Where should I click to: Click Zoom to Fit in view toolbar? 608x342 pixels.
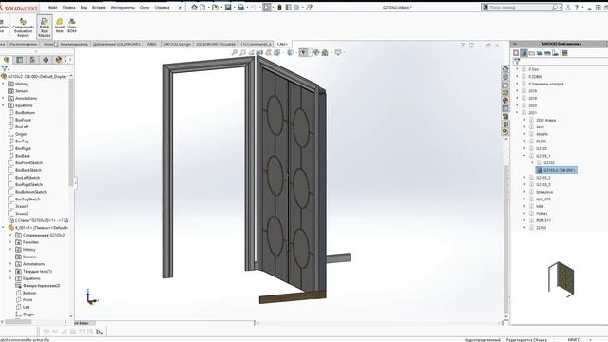235,52
